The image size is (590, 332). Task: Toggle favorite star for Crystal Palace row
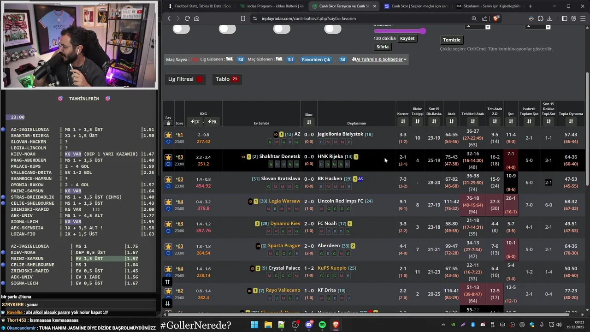(168, 269)
